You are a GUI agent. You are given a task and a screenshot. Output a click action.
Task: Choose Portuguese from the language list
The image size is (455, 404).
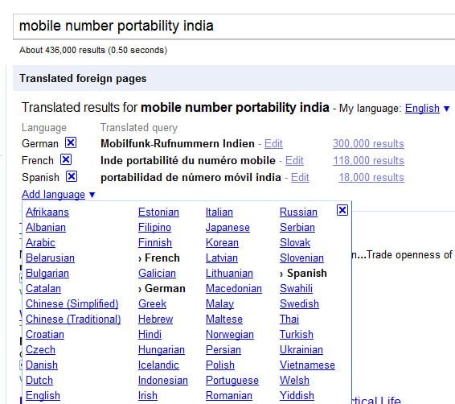pos(232,380)
